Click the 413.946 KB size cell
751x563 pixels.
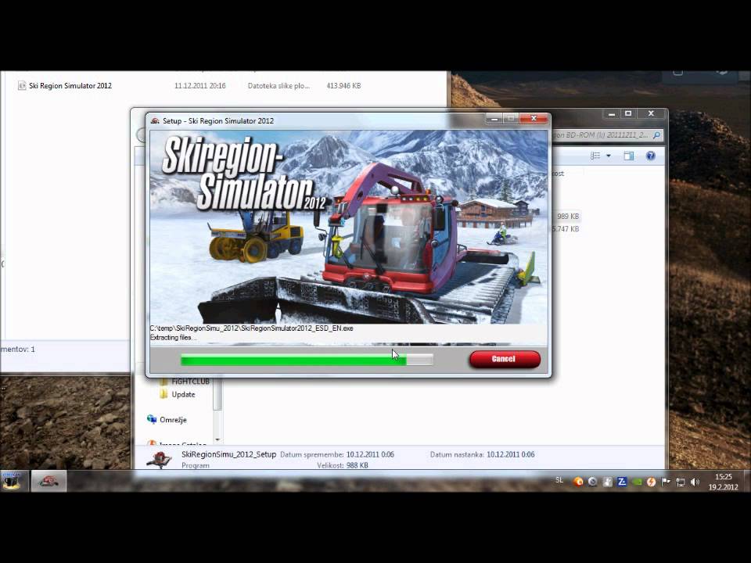343,86
